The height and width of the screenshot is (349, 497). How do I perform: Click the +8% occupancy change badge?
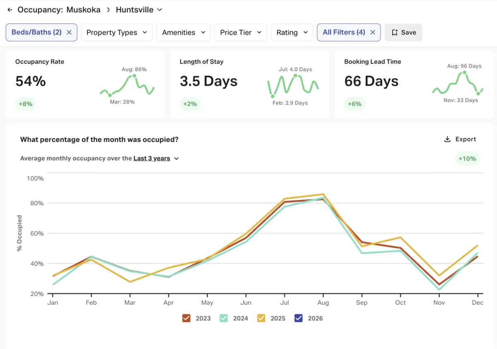(26, 104)
